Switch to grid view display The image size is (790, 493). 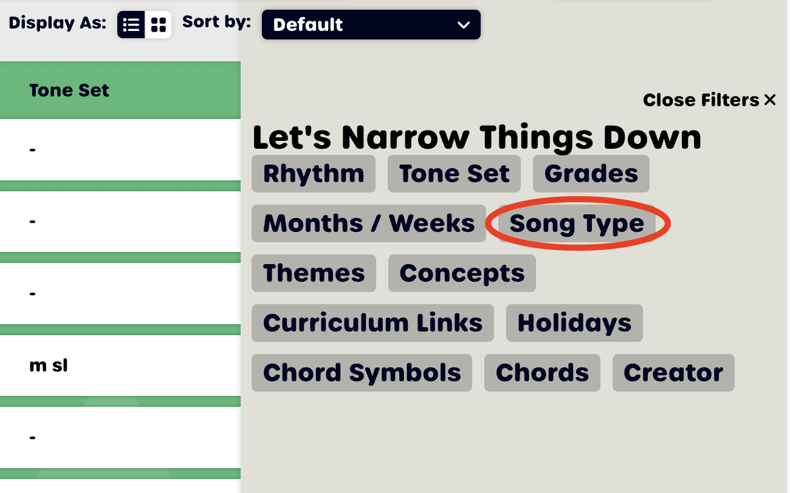pos(159,25)
